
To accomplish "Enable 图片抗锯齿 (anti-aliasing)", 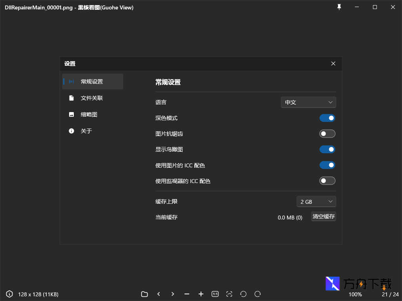I will pos(327,134).
